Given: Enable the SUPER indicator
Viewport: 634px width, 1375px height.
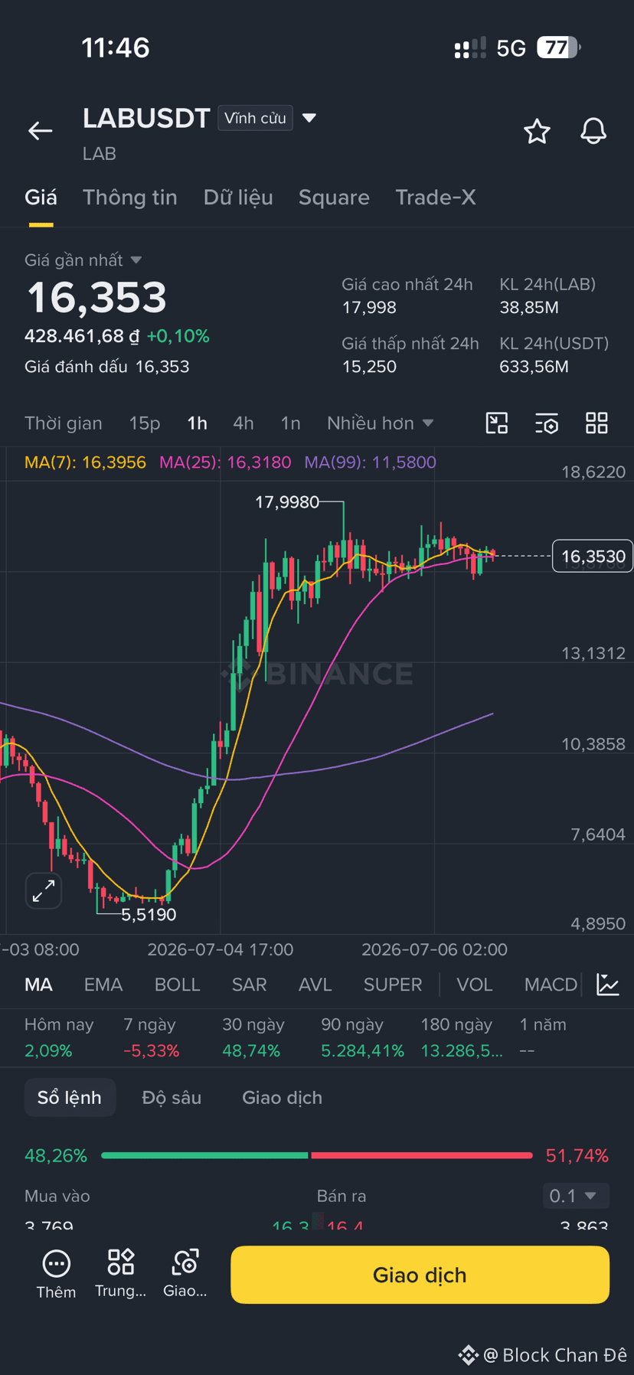Looking at the screenshot, I should [x=393, y=985].
